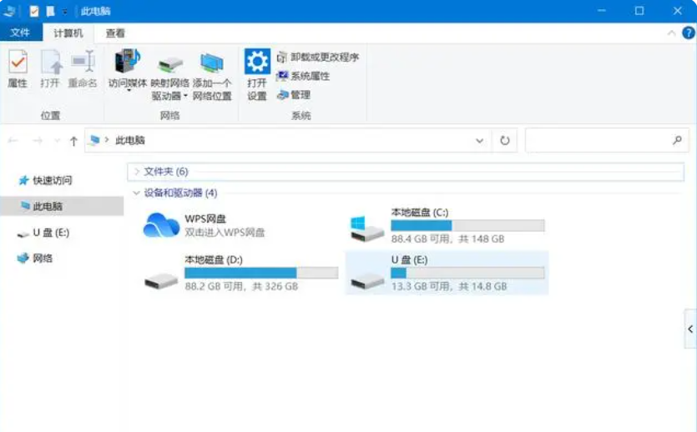This screenshot has width=697, height=432.
Task: Collapse the 设备和驱动器 (4) group
Action: (x=137, y=193)
